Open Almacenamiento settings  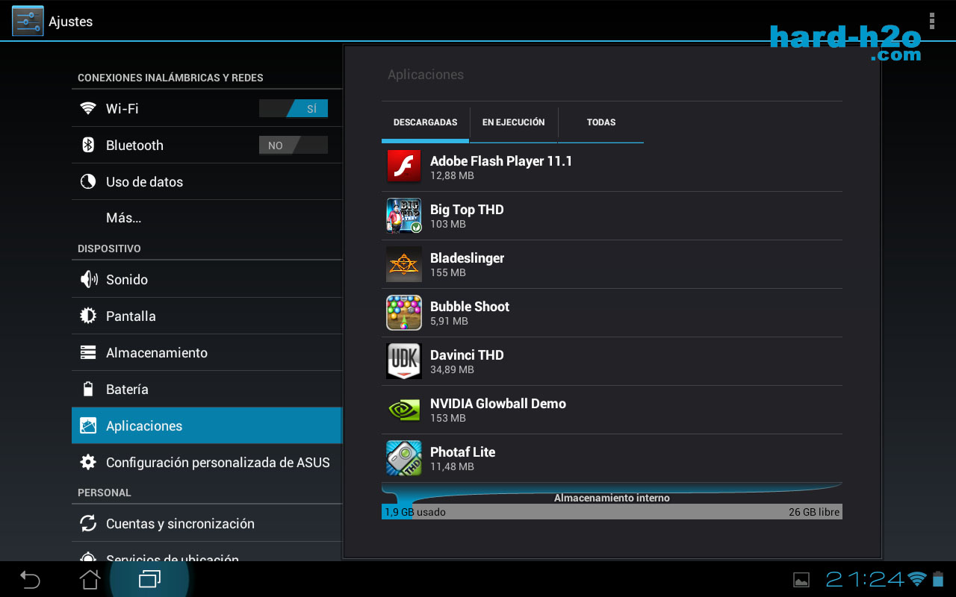pos(207,352)
